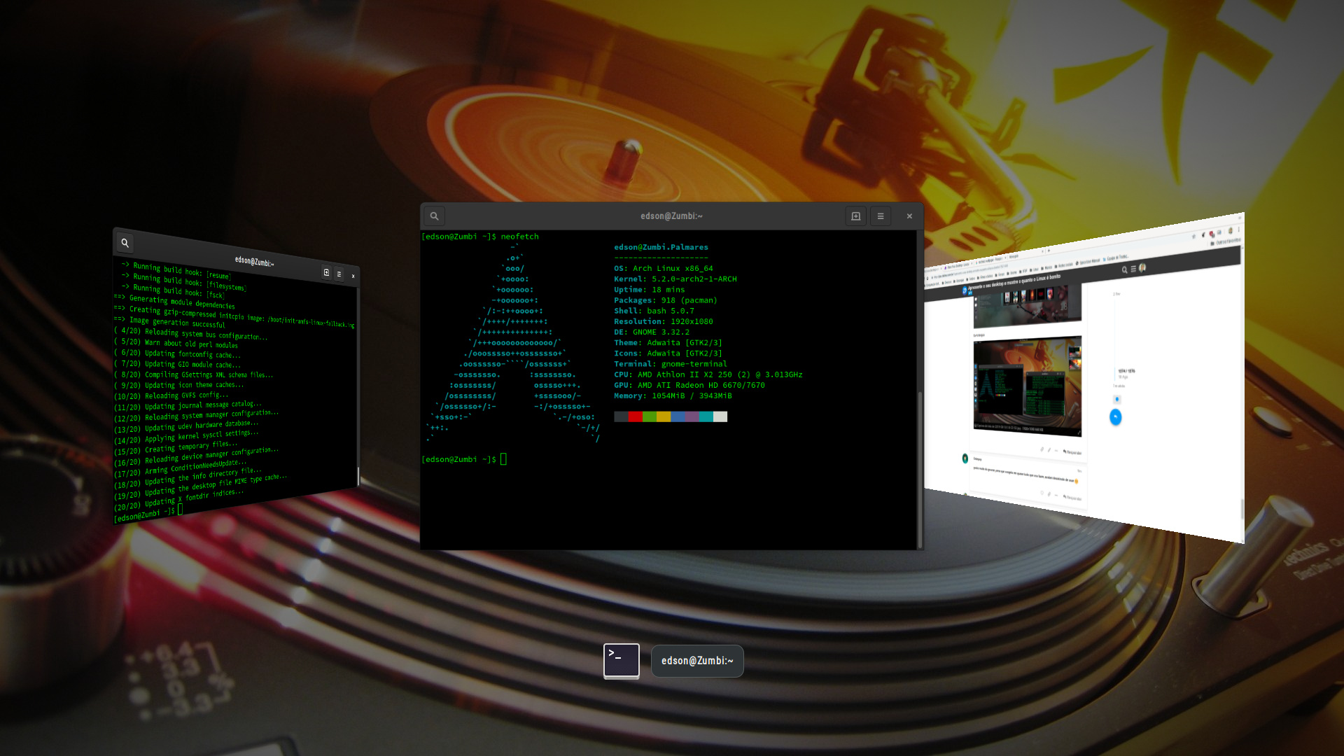Click the 'Packages: 918 (pacman)' line
This screenshot has height=756, width=1344.
click(x=666, y=300)
